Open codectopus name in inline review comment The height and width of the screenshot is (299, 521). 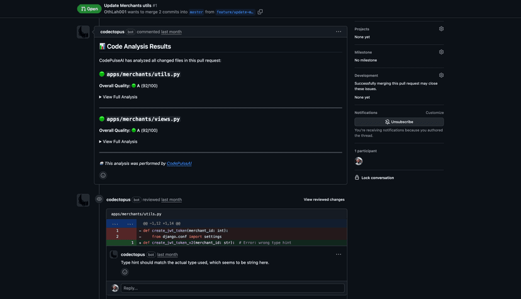133,254
